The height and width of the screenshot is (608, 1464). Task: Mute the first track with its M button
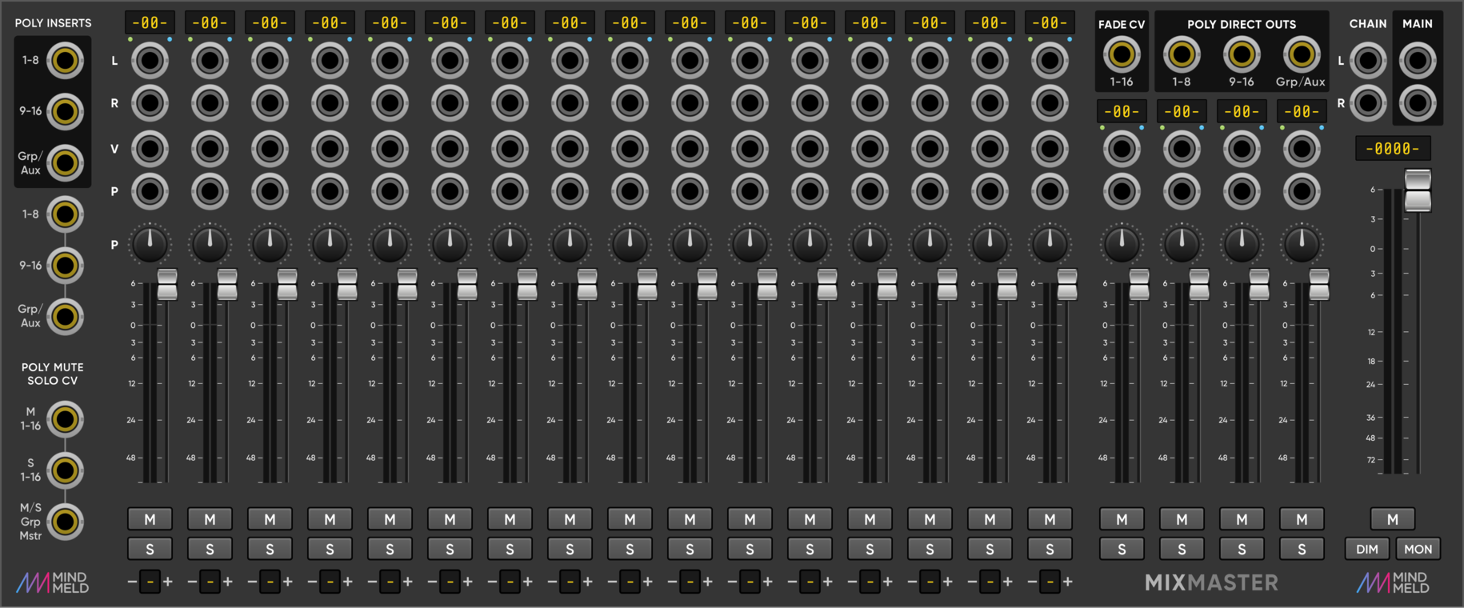tap(150, 519)
